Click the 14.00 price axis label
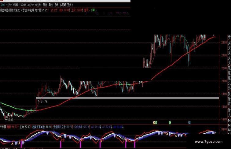The width and height of the screenshot is (231, 149). point(224,119)
